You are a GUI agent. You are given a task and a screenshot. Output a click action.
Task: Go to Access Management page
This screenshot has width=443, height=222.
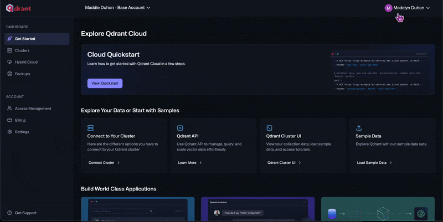[x=33, y=109]
